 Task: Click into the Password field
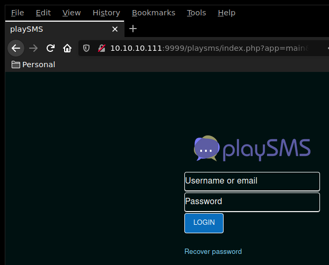[252, 202]
